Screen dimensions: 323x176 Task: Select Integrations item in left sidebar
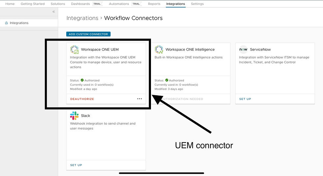point(29,23)
